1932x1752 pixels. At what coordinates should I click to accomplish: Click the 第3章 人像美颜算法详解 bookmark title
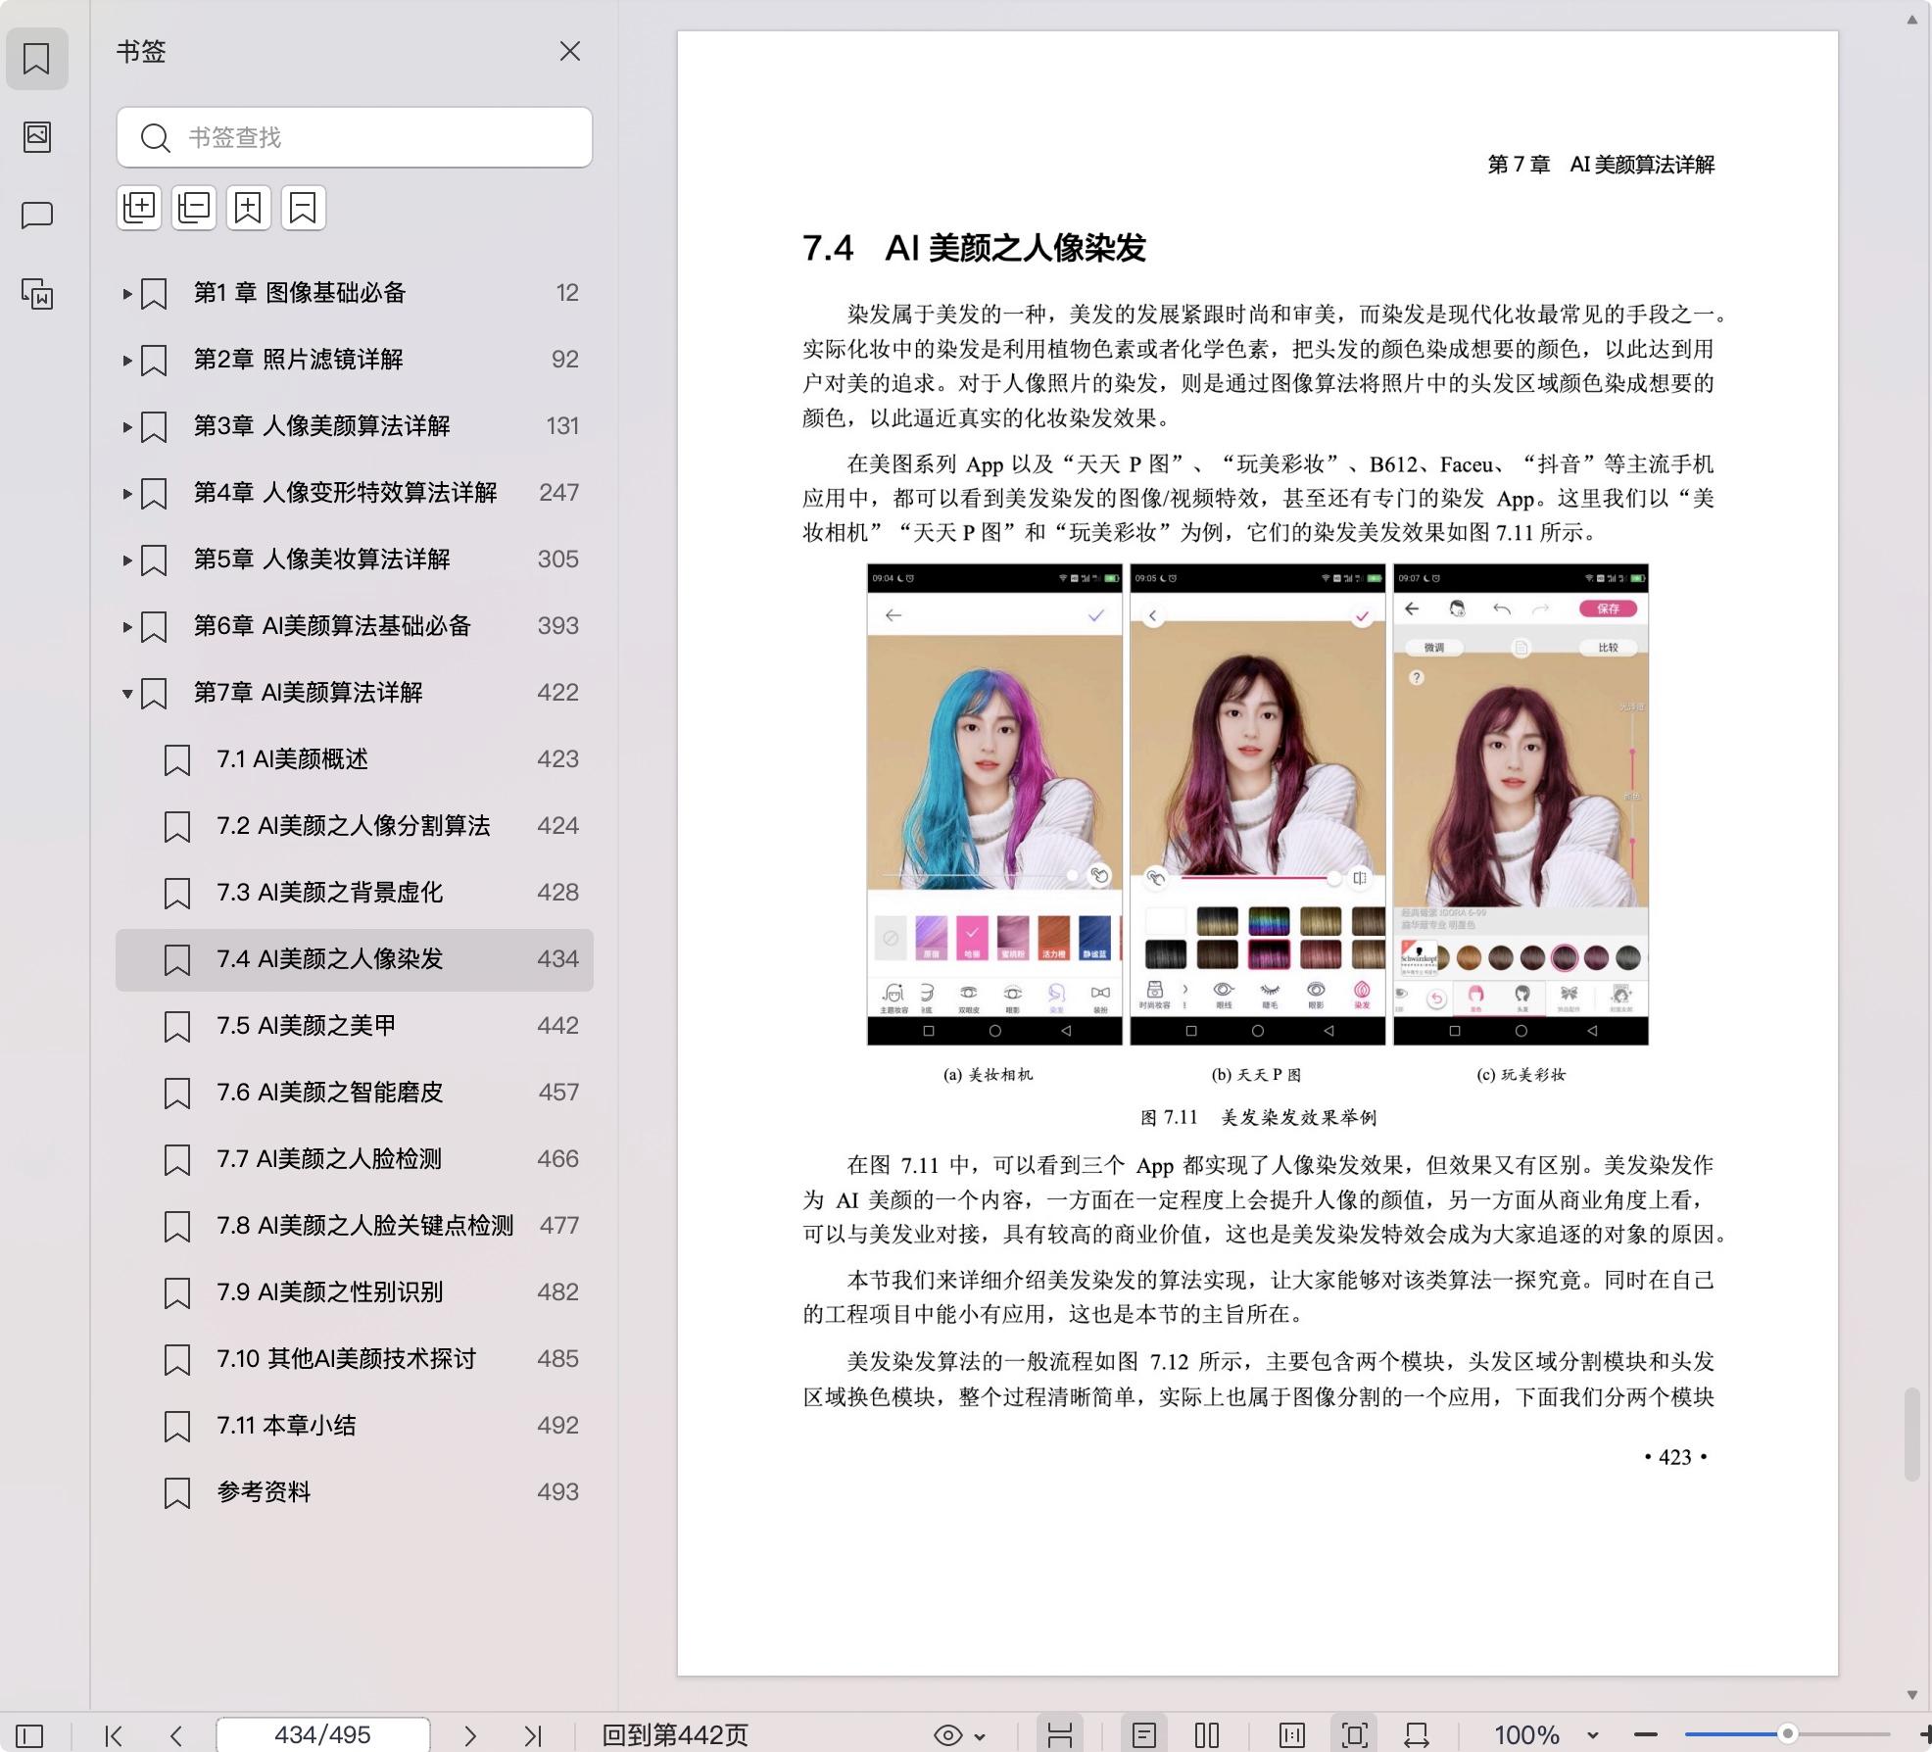coord(321,426)
